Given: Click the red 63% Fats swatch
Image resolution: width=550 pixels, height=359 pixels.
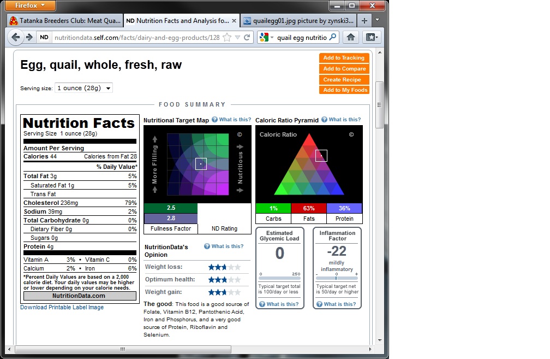Looking at the screenshot, I should pos(309,208).
